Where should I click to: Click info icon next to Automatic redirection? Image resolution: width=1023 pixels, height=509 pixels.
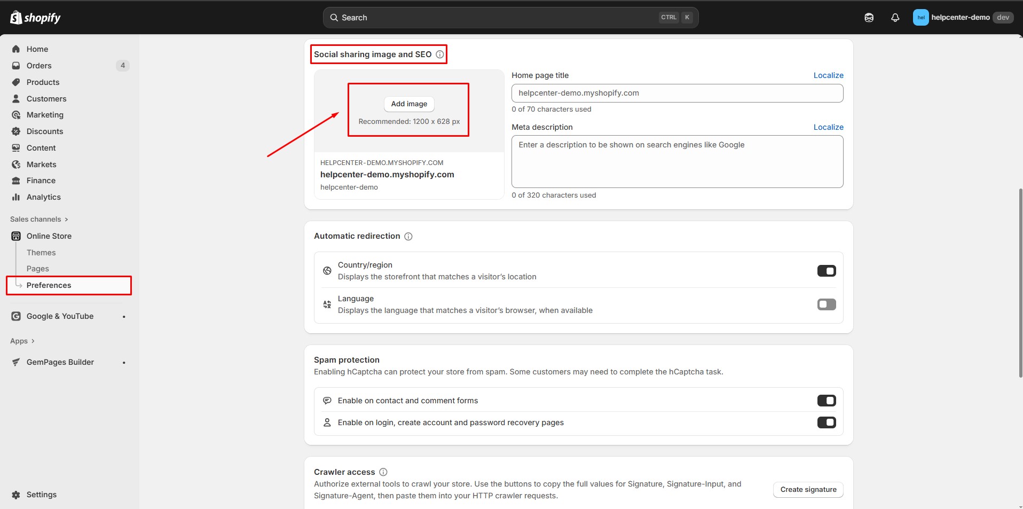click(x=408, y=237)
